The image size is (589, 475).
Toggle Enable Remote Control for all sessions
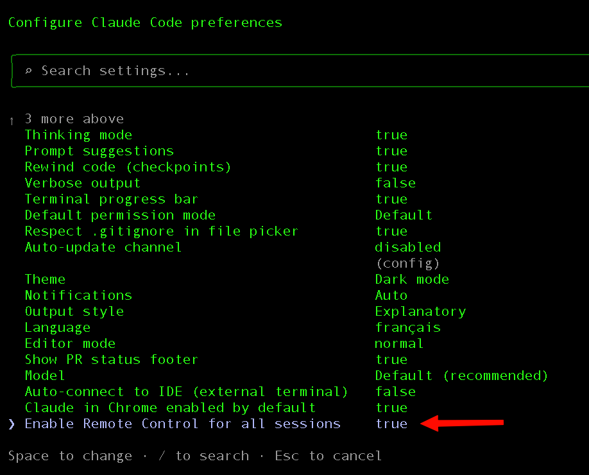[x=182, y=424]
